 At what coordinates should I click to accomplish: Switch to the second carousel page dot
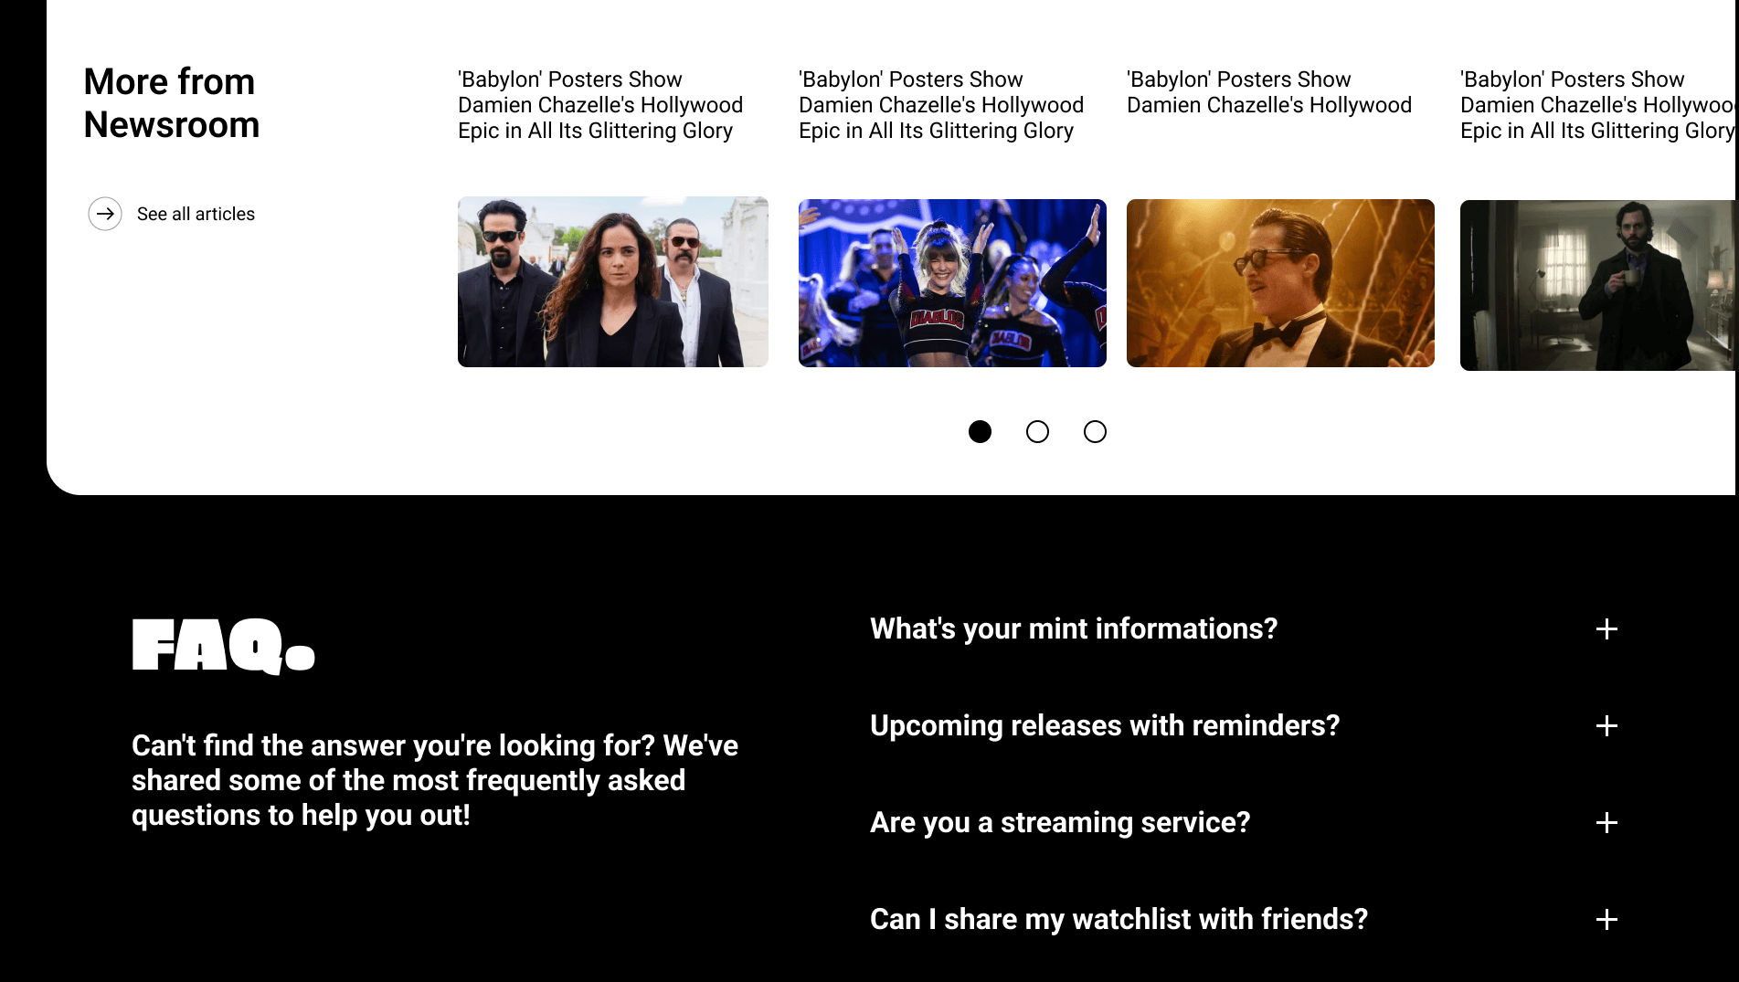(1037, 431)
